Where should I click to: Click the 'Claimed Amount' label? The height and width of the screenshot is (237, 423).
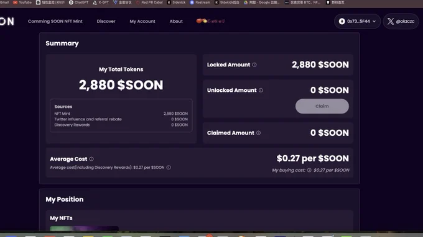click(231, 133)
